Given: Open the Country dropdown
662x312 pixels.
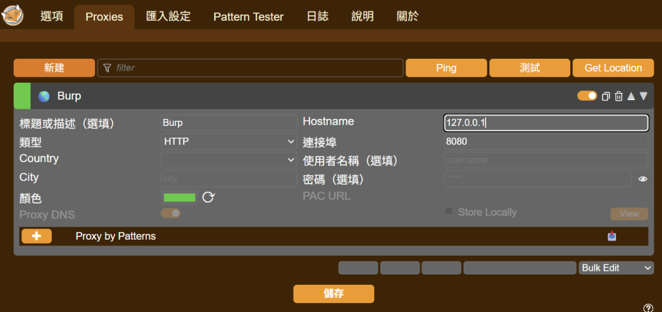Looking at the screenshot, I should 229,160.
